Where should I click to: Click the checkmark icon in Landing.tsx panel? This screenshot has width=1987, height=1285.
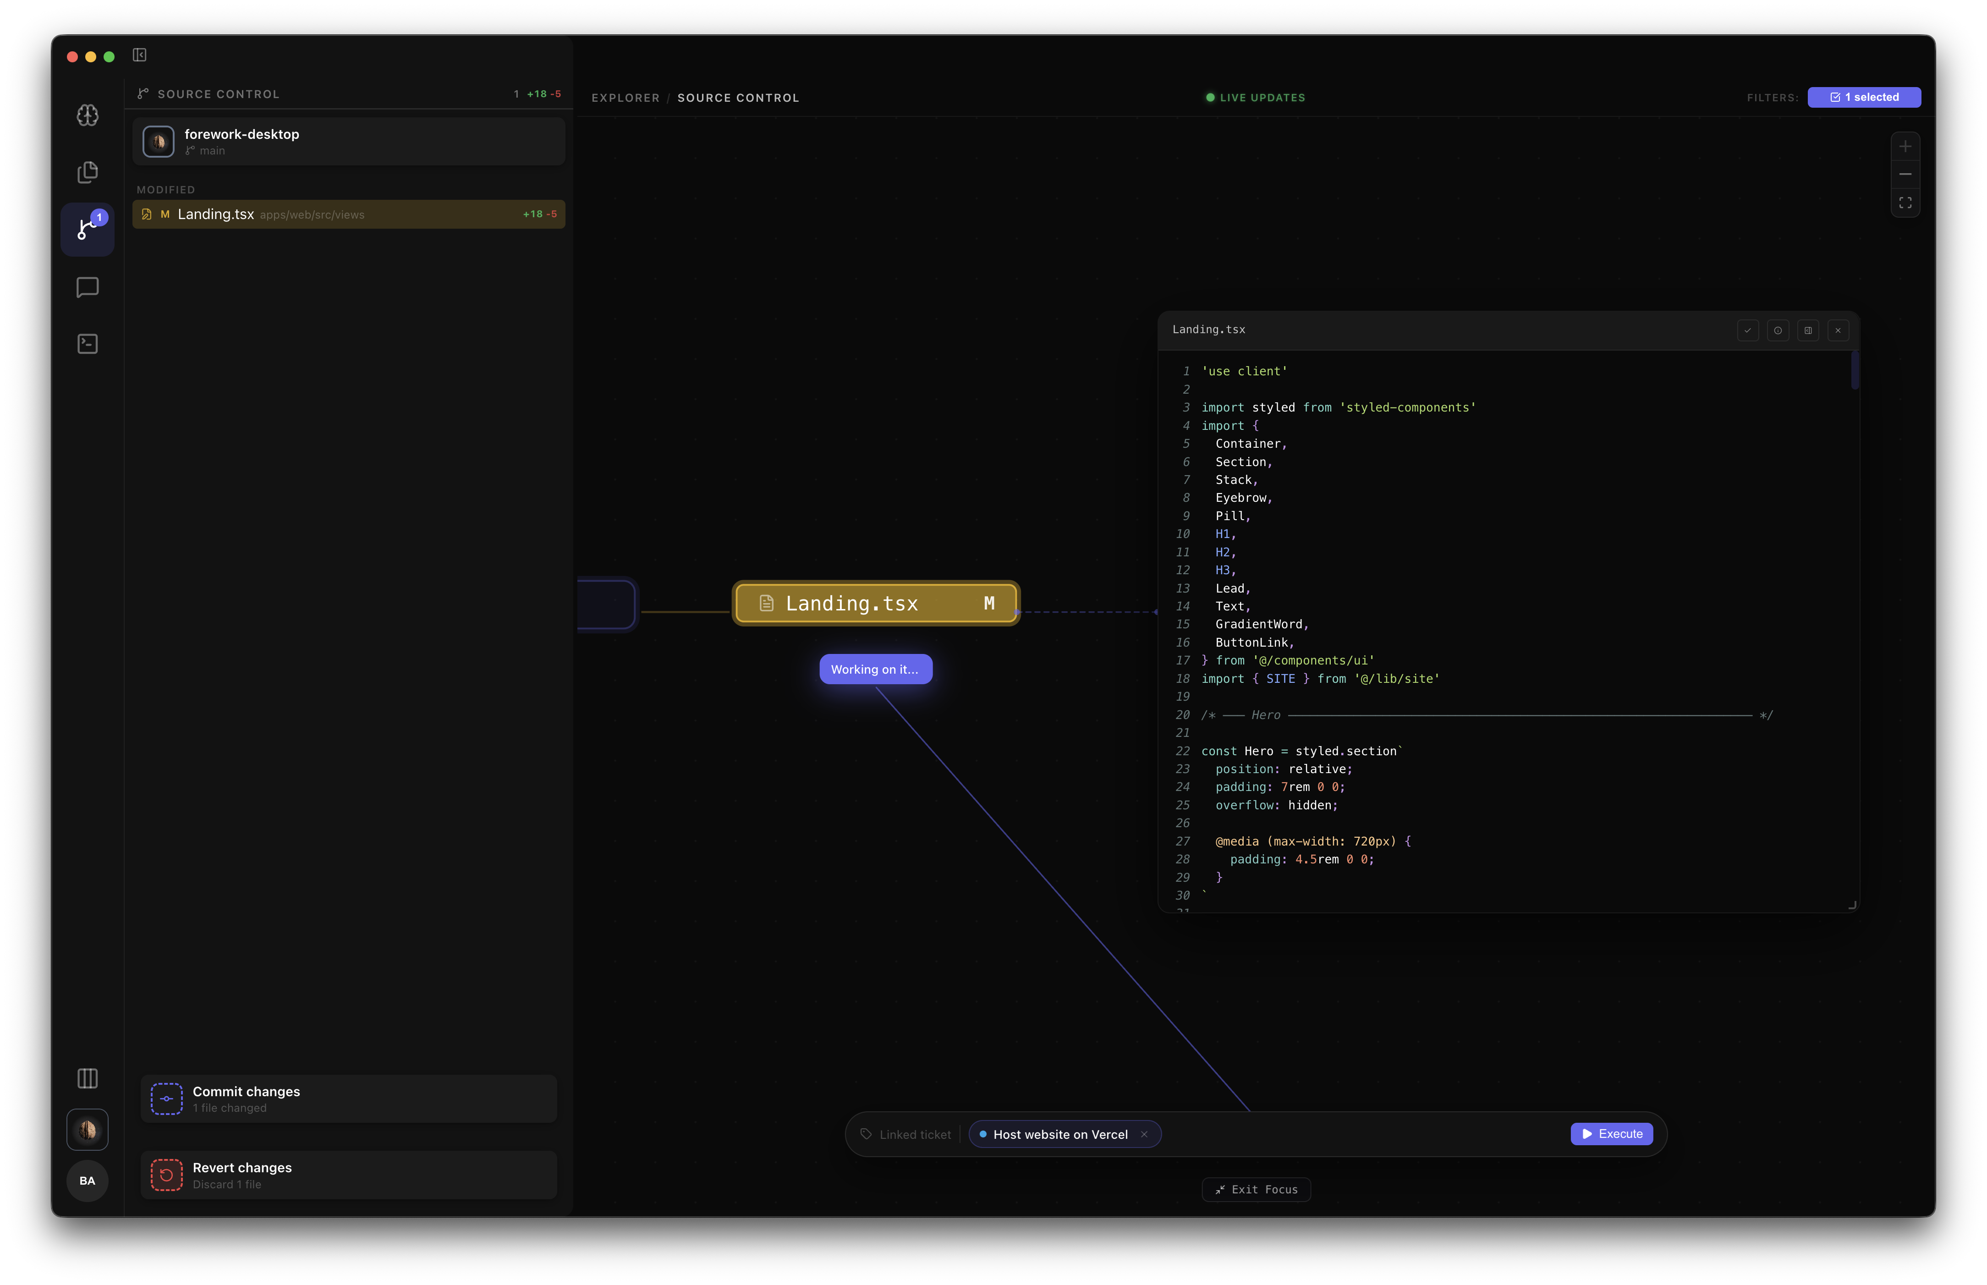[x=1748, y=330]
